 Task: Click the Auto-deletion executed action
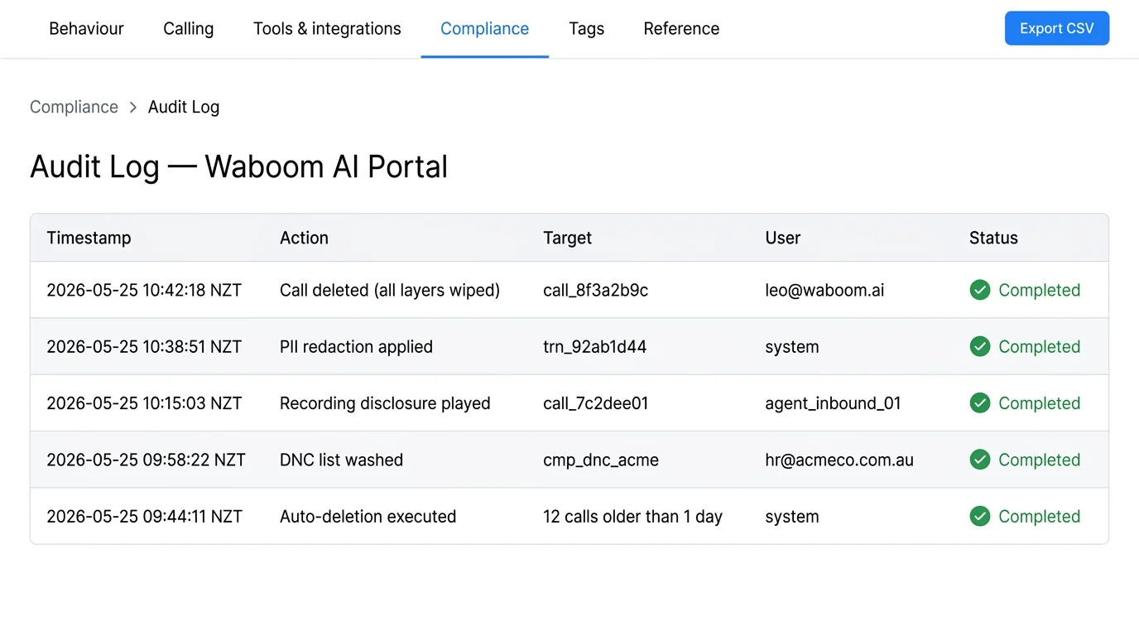[x=368, y=517]
